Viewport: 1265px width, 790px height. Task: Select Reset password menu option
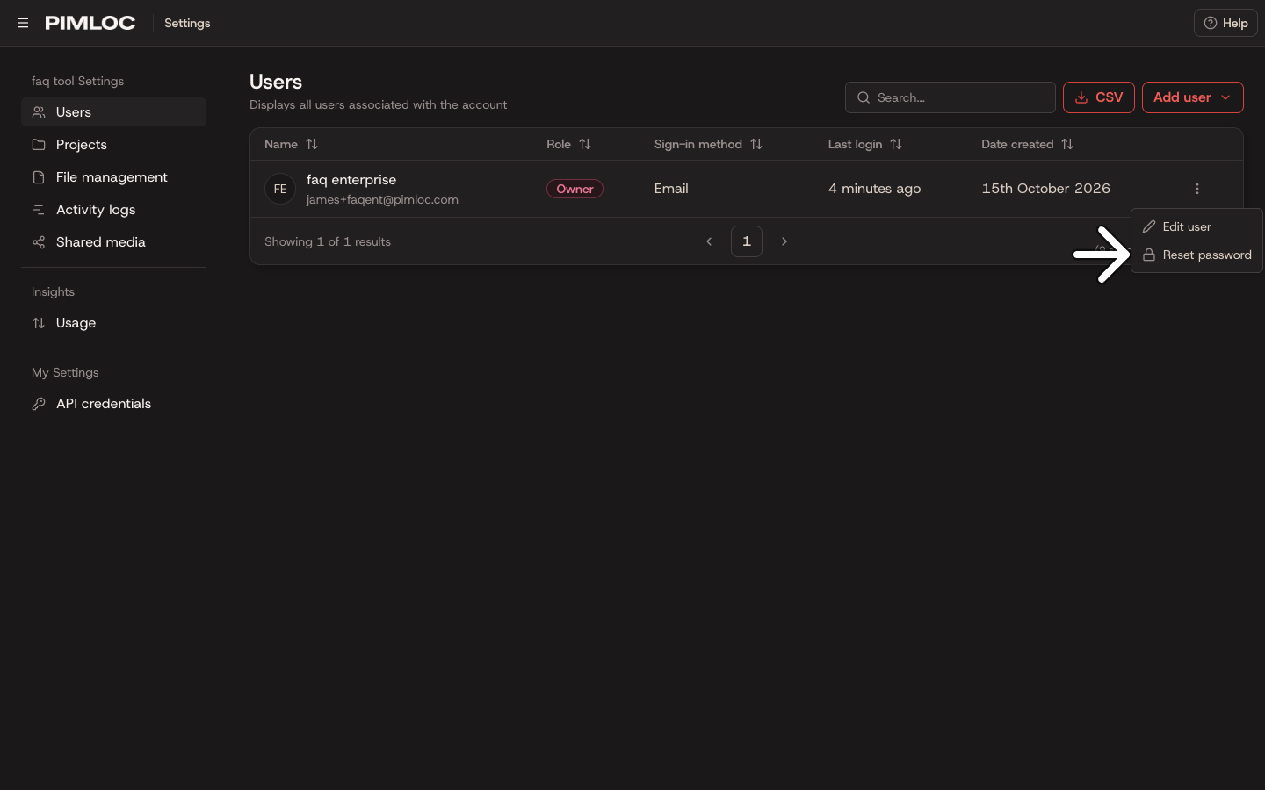tap(1196, 255)
